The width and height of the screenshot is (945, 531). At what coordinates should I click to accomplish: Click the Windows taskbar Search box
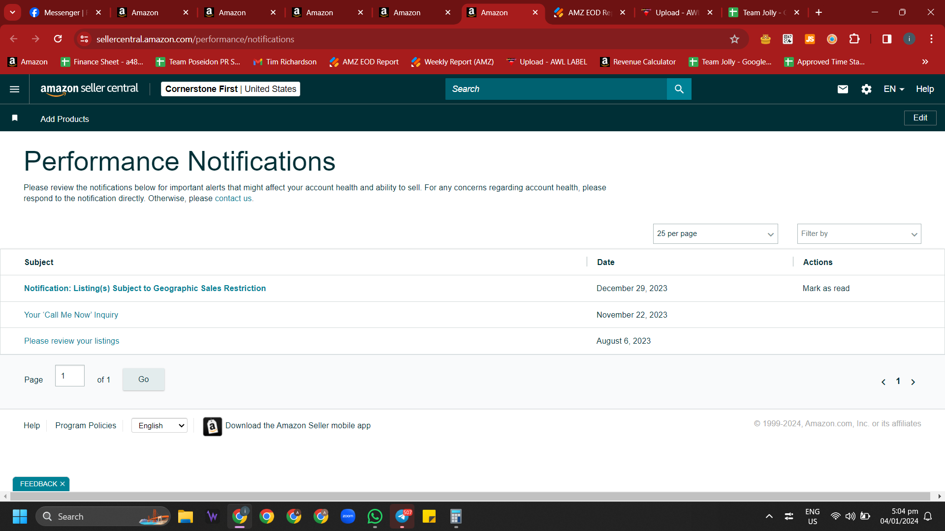pyautogui.click(x=103, y=516)
